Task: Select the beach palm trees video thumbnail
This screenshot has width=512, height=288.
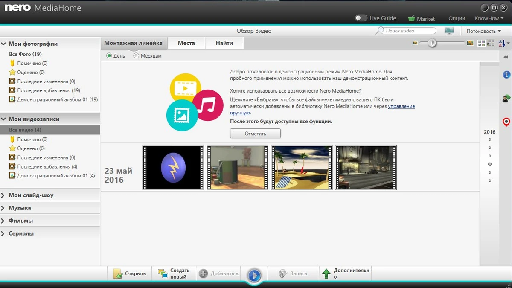Action: (x=302, y=168)
